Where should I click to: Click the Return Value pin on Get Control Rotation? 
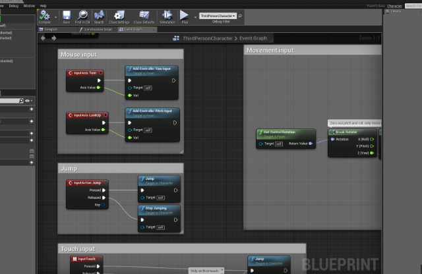311,144
